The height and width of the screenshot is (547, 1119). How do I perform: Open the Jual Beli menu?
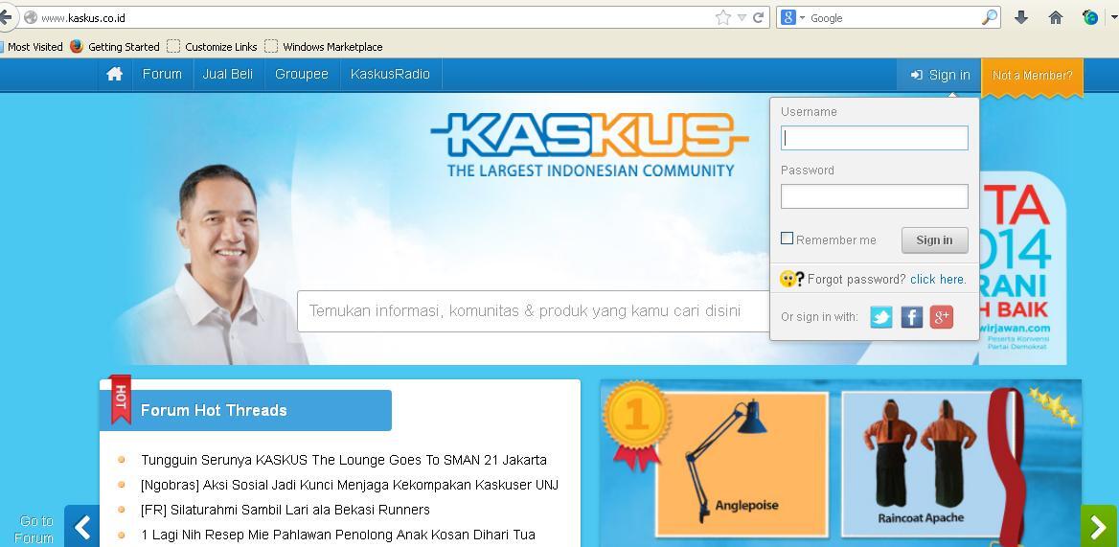coord(228,74)
